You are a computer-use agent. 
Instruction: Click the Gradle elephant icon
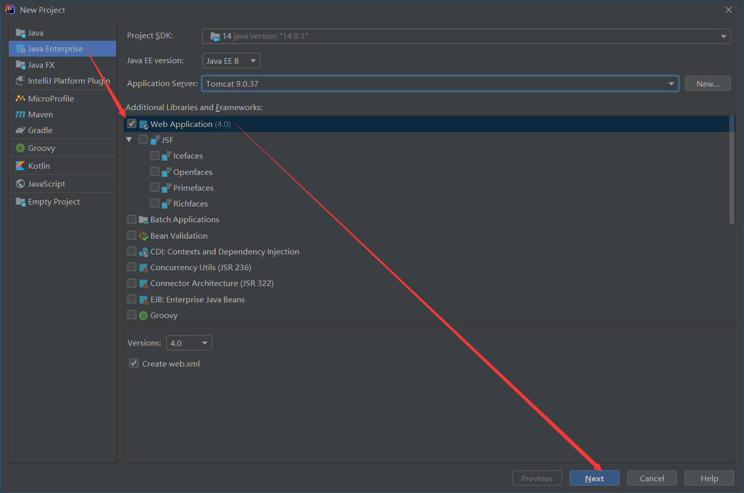pyautogui.click(x=20, y=130)
